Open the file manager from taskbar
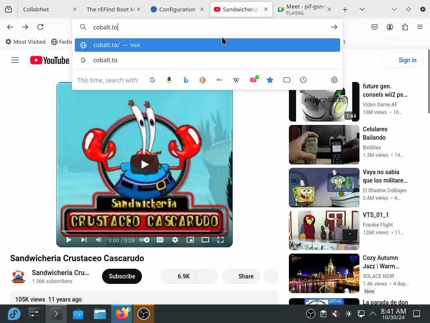This screenshot has width=430, height=323. 100,314
